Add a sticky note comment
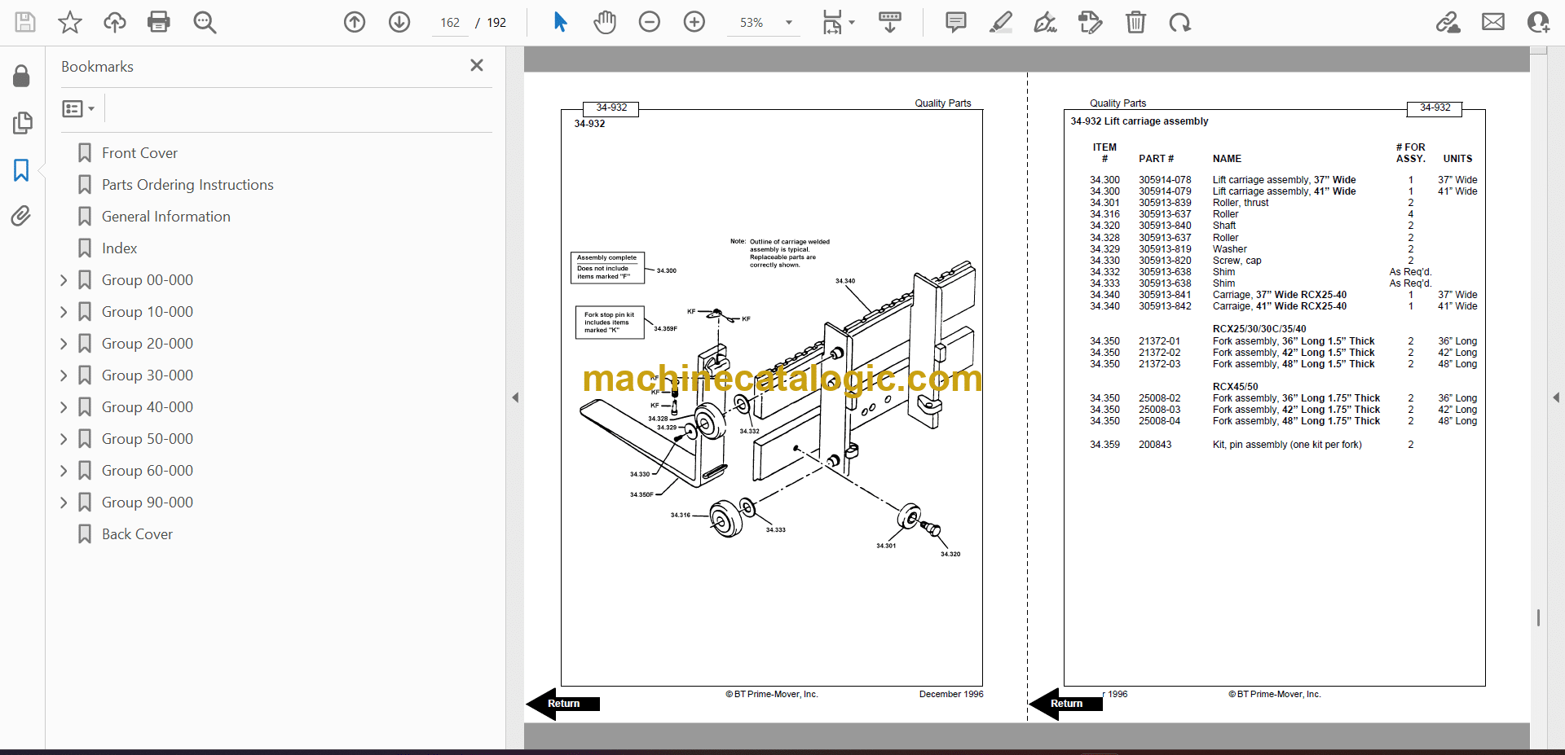This screenshot has width=1565, height=755. 956,22
